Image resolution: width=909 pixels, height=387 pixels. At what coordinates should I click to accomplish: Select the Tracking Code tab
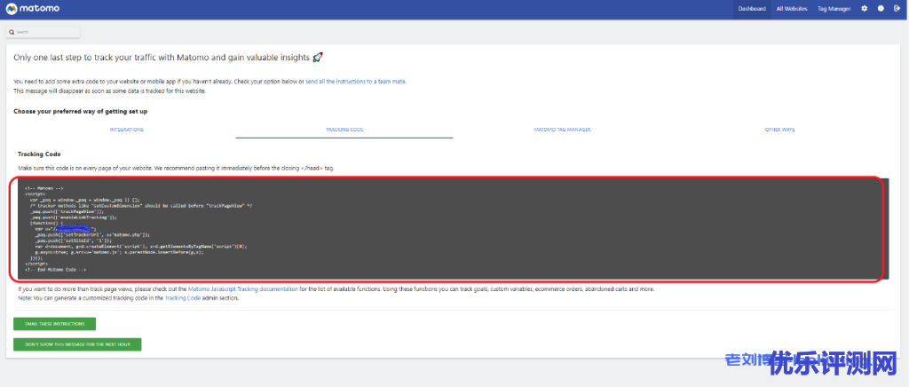[x=344, y=130]
